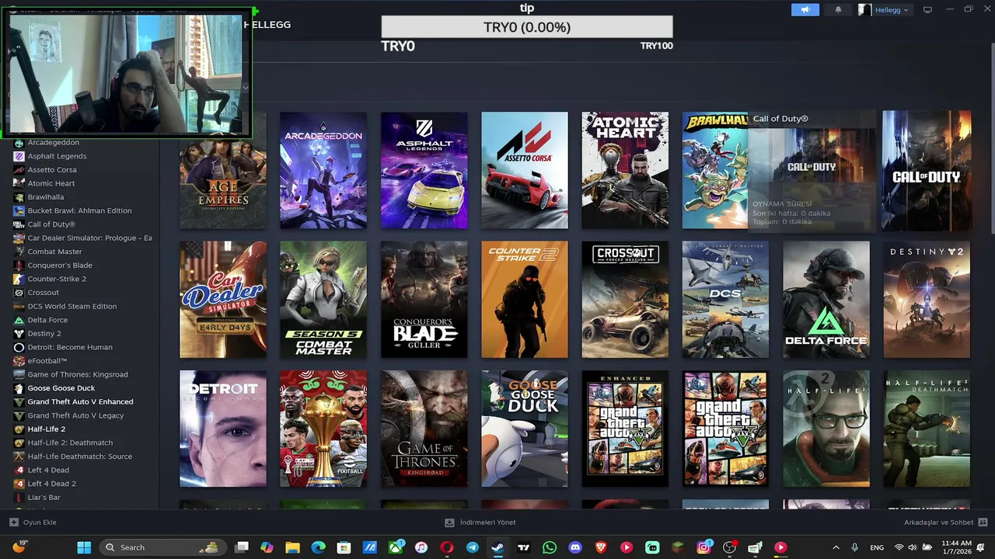Viewport: 995px width, 559px height.
Task: Select Left 4 Dead in sidebar
Action: pos(48,470)
